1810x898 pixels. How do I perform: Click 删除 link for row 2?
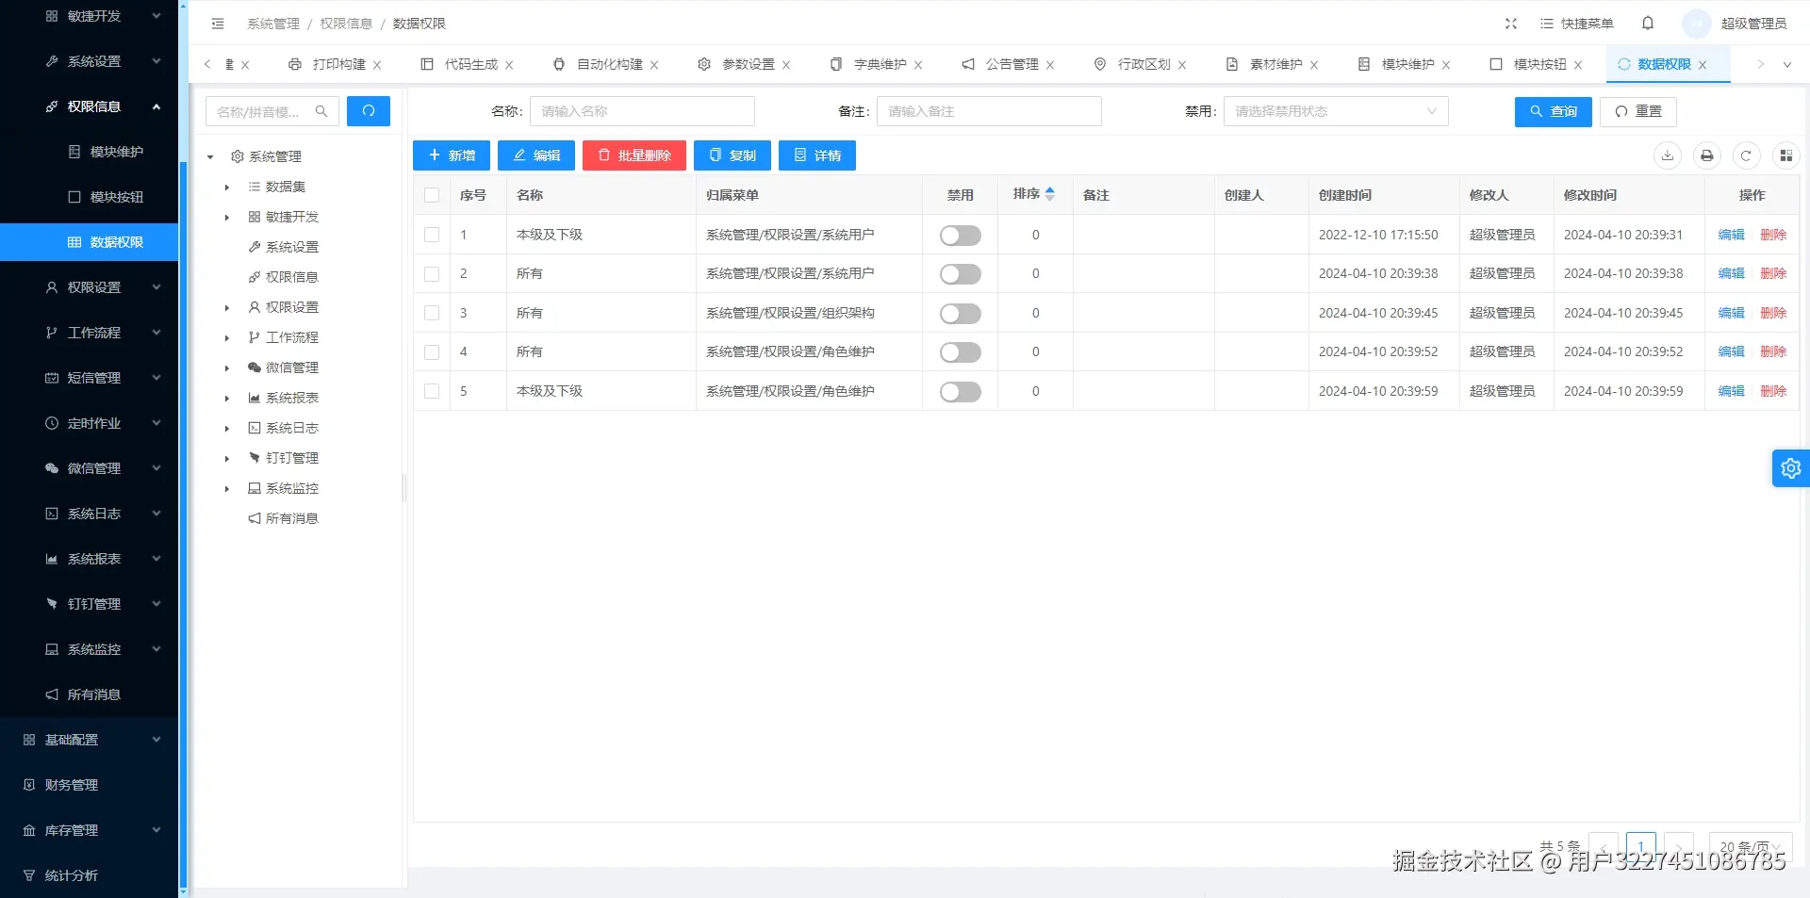(x=1773, y=274)
